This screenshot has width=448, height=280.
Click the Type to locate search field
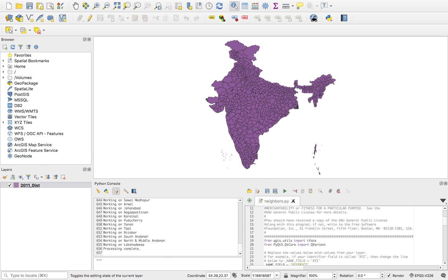[x=35, y=275]
